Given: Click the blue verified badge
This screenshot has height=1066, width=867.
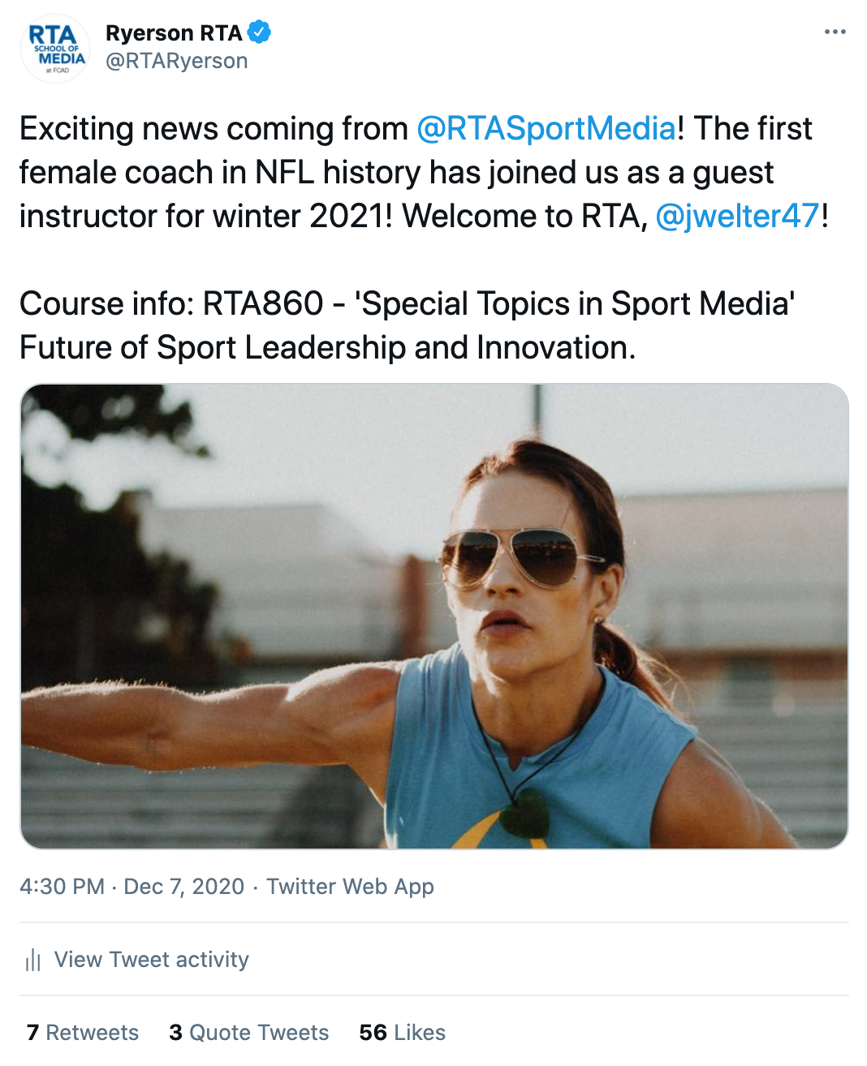Looking at the screenshot, I should click(259, 32).
